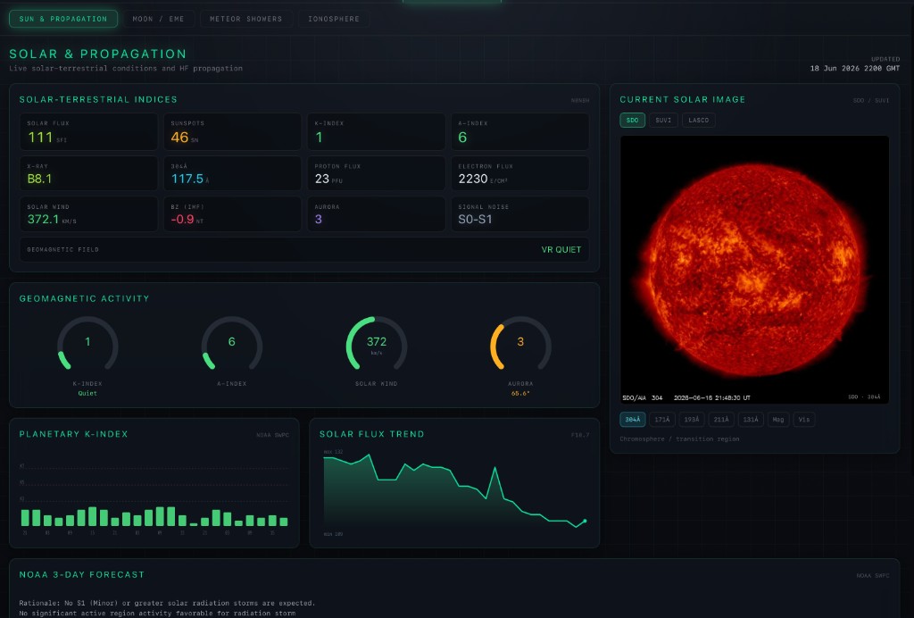Select the A-Index card showing 6
914x618 pixels.
pos(520,132)
